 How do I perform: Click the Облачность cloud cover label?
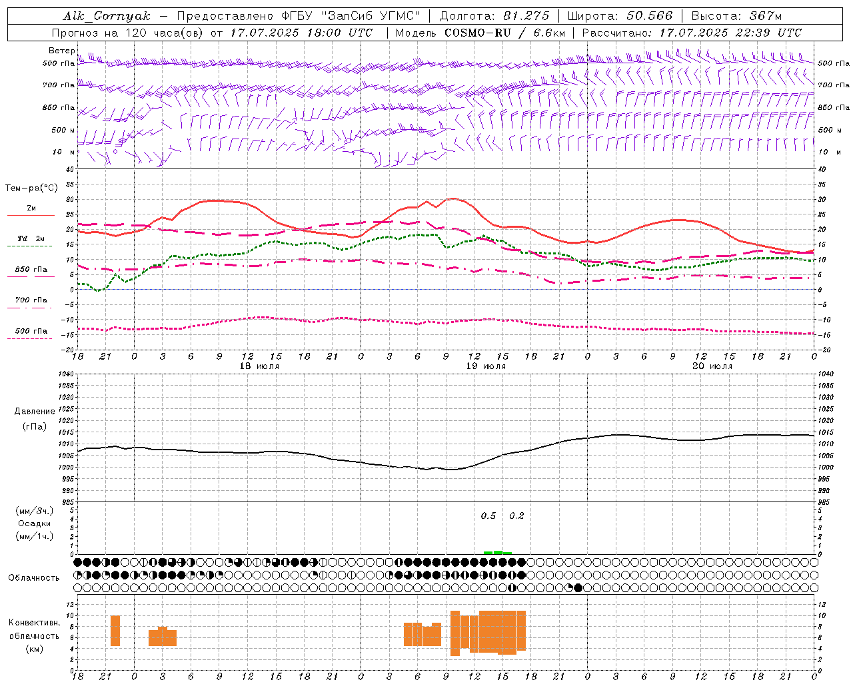coord(34,577)
